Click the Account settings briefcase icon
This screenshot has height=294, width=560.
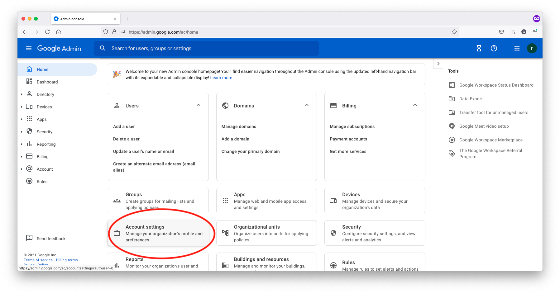tap(117, 233)
